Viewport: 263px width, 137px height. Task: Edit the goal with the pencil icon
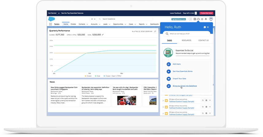pos(103,35)
